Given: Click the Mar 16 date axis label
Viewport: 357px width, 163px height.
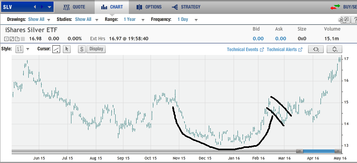Looking at the screenshot, I should click(x=284, y=158).
